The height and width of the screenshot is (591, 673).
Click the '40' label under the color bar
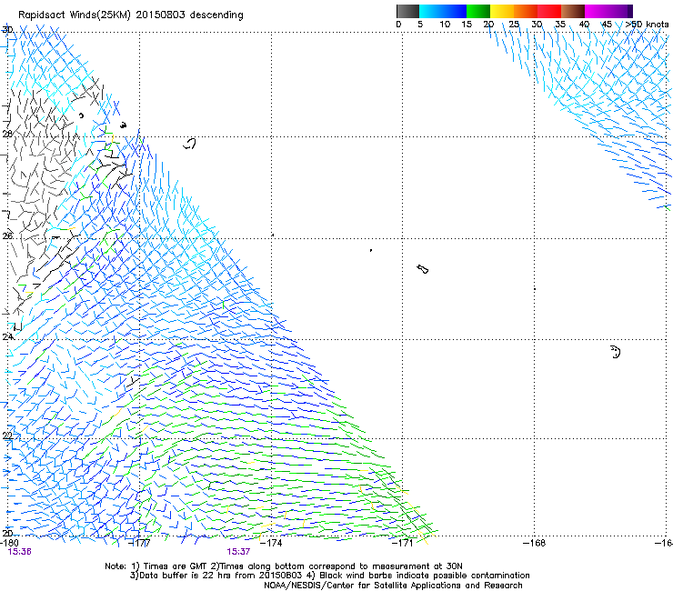584,25
